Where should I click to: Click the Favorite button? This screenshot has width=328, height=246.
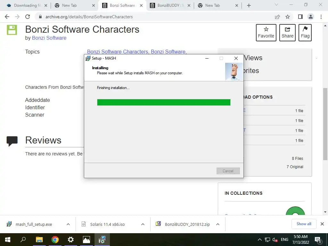click(266, 33)
